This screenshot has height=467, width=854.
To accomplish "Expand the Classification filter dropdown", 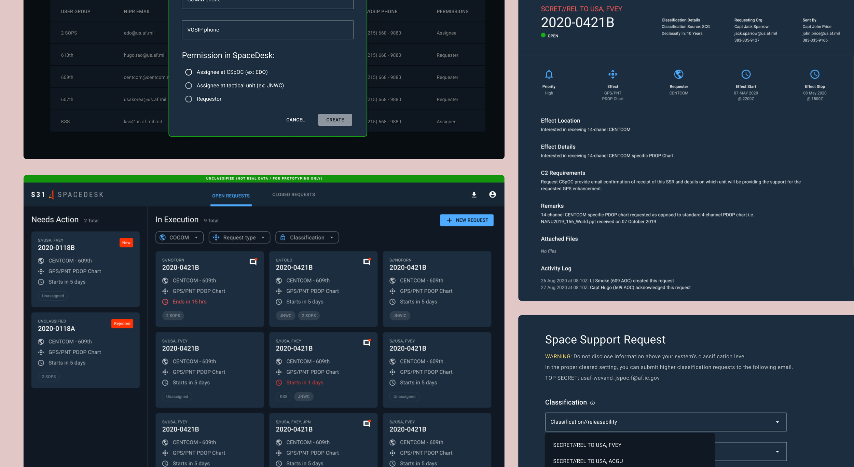I will [x=307, y=237].
